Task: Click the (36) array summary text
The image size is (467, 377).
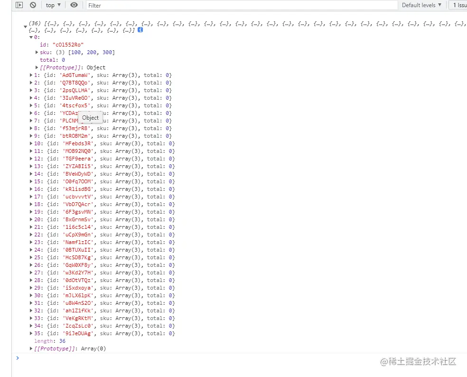Action: (x=247, y=27)
